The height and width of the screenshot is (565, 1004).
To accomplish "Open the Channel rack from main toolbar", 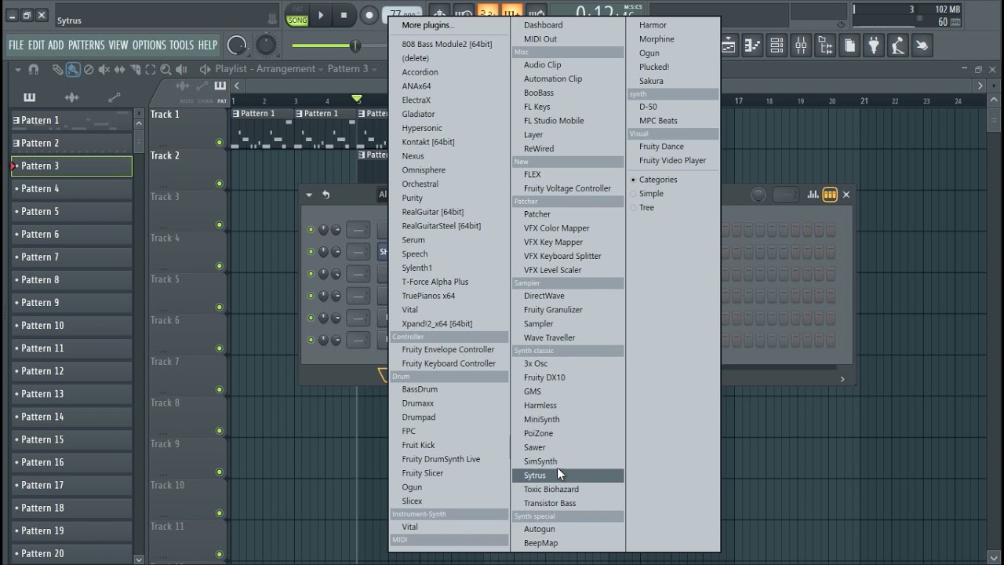I will [777, 46].
